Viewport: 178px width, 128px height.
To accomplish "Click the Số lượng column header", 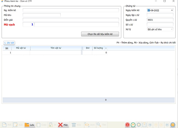I will click(x=98, y=48).
